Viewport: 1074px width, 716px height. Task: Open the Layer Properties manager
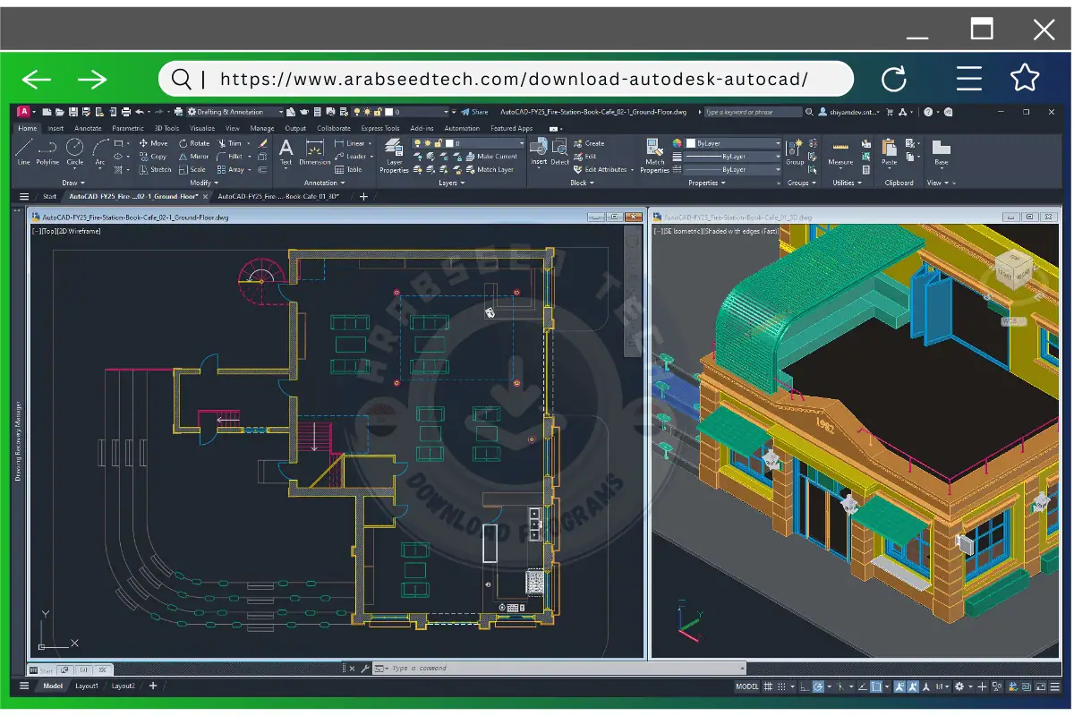point(392,154)
